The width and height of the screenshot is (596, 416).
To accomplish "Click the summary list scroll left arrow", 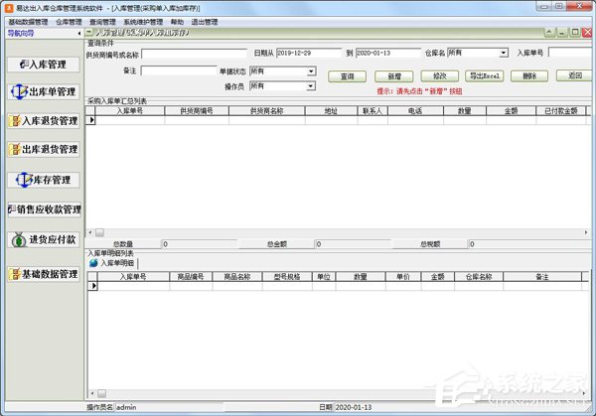I will tap(90, 232).
